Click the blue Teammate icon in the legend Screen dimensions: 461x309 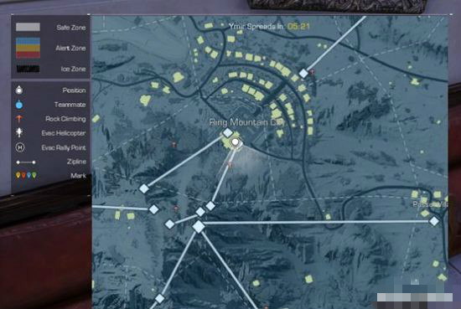click(x=19, y=105)
